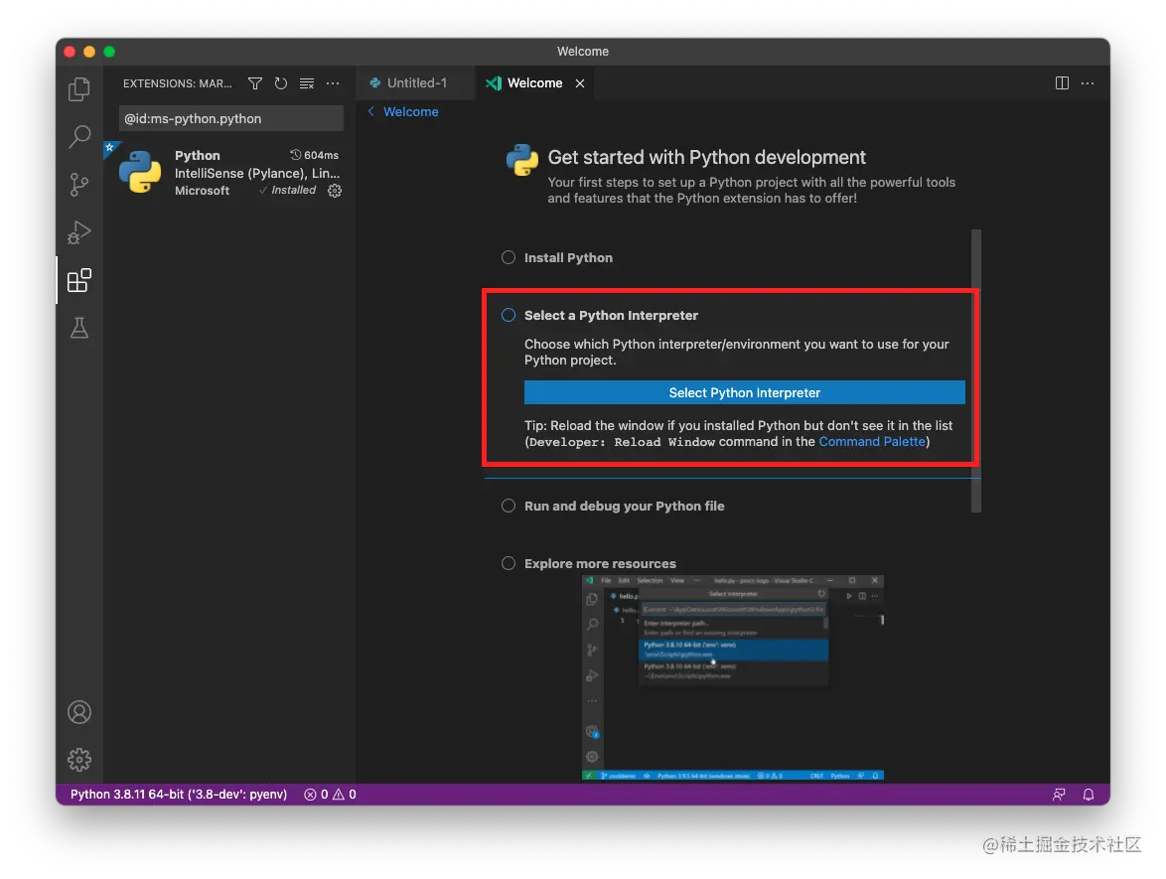Refresh the extensions list
1166x879 pixels.
(280, 83)
